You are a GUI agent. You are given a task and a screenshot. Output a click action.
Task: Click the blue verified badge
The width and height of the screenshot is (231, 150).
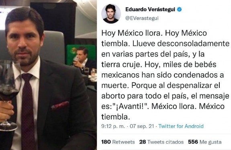[x=179, y=9]
